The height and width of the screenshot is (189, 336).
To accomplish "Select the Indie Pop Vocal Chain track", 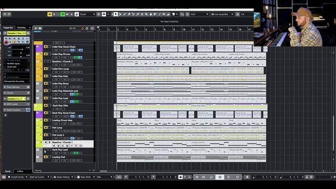I will (64, 47).
